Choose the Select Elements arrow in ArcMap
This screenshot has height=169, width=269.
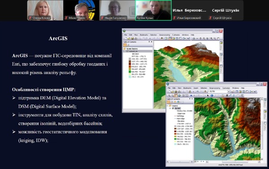pyautogui.click(x=208, y=95)
